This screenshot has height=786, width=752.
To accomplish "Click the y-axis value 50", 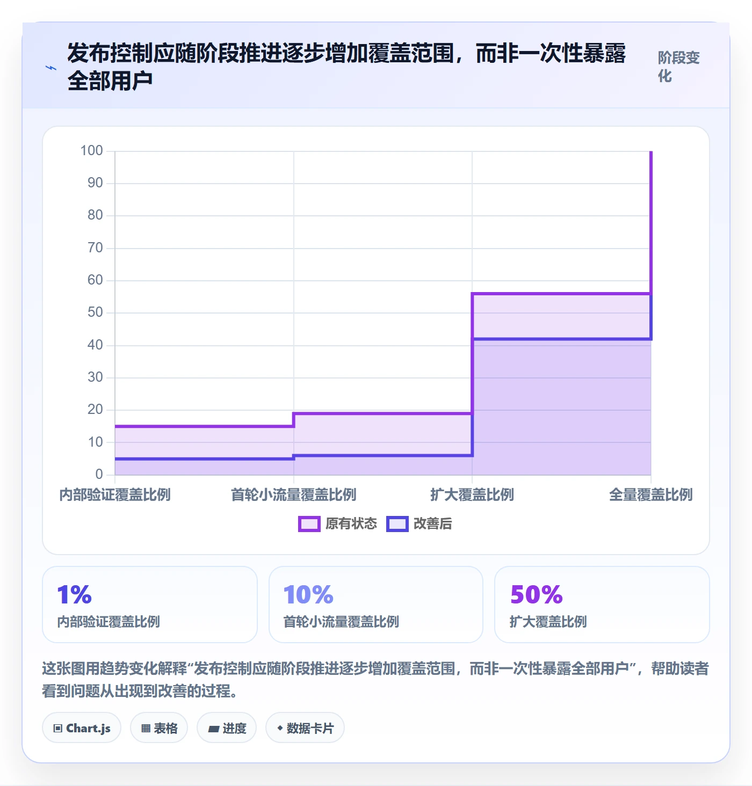I will (95, 312).
